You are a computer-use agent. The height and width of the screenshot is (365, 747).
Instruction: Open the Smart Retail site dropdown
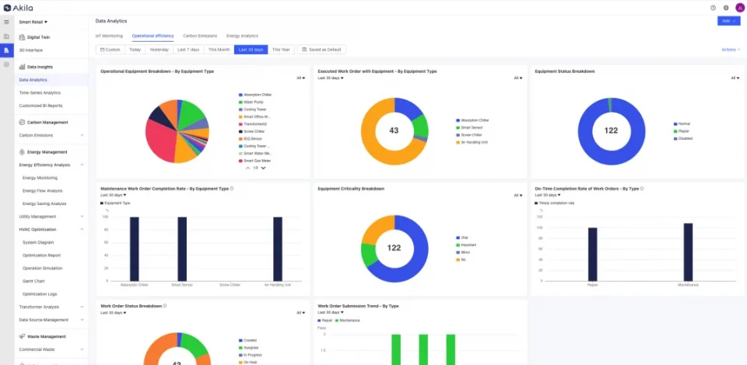click(33, 22)
